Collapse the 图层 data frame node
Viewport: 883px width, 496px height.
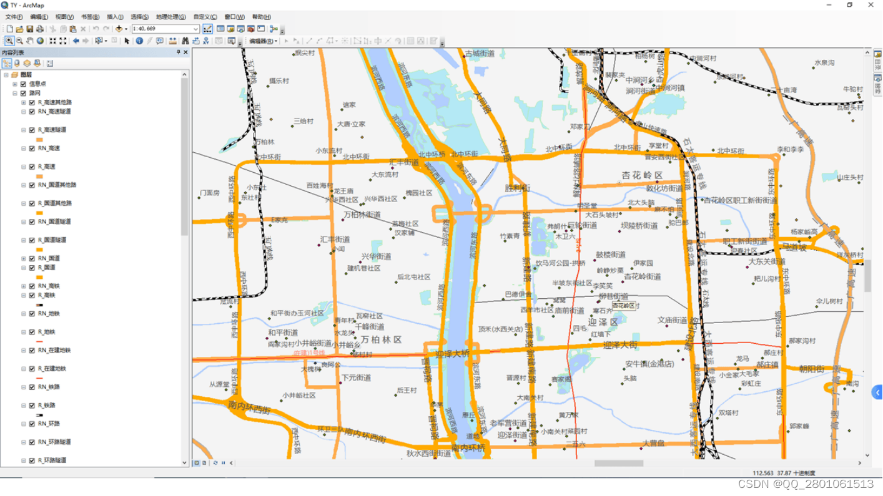pyautogui.click(x=6, y=74)
